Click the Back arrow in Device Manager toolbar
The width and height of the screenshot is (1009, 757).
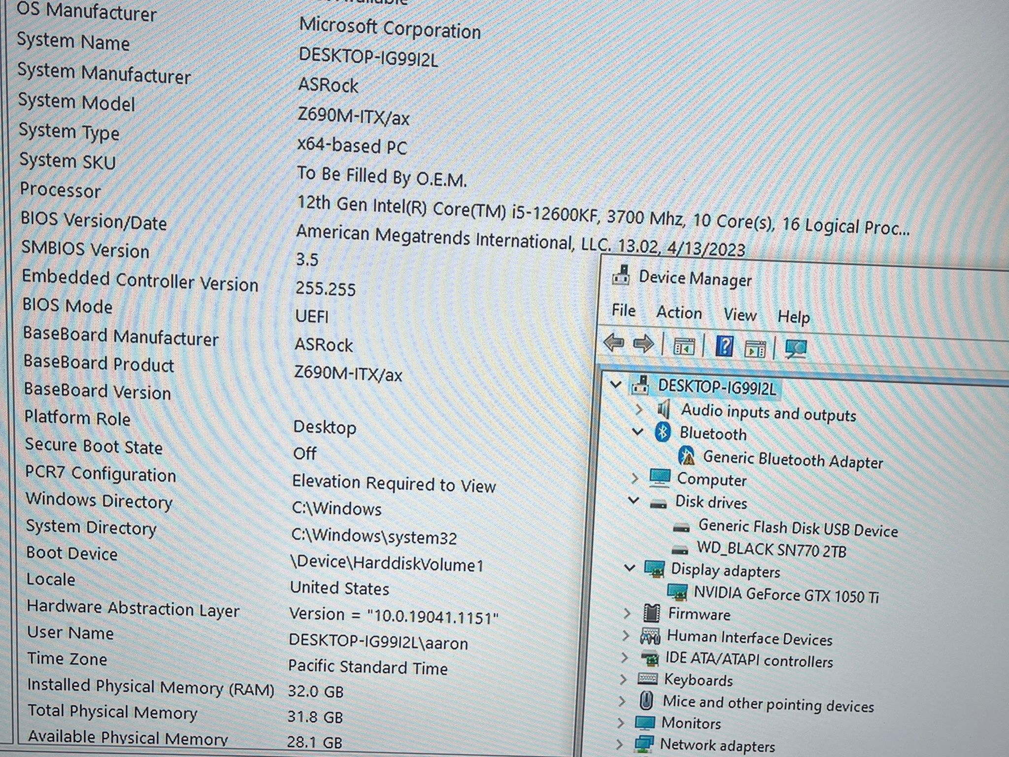click(614, 342)
